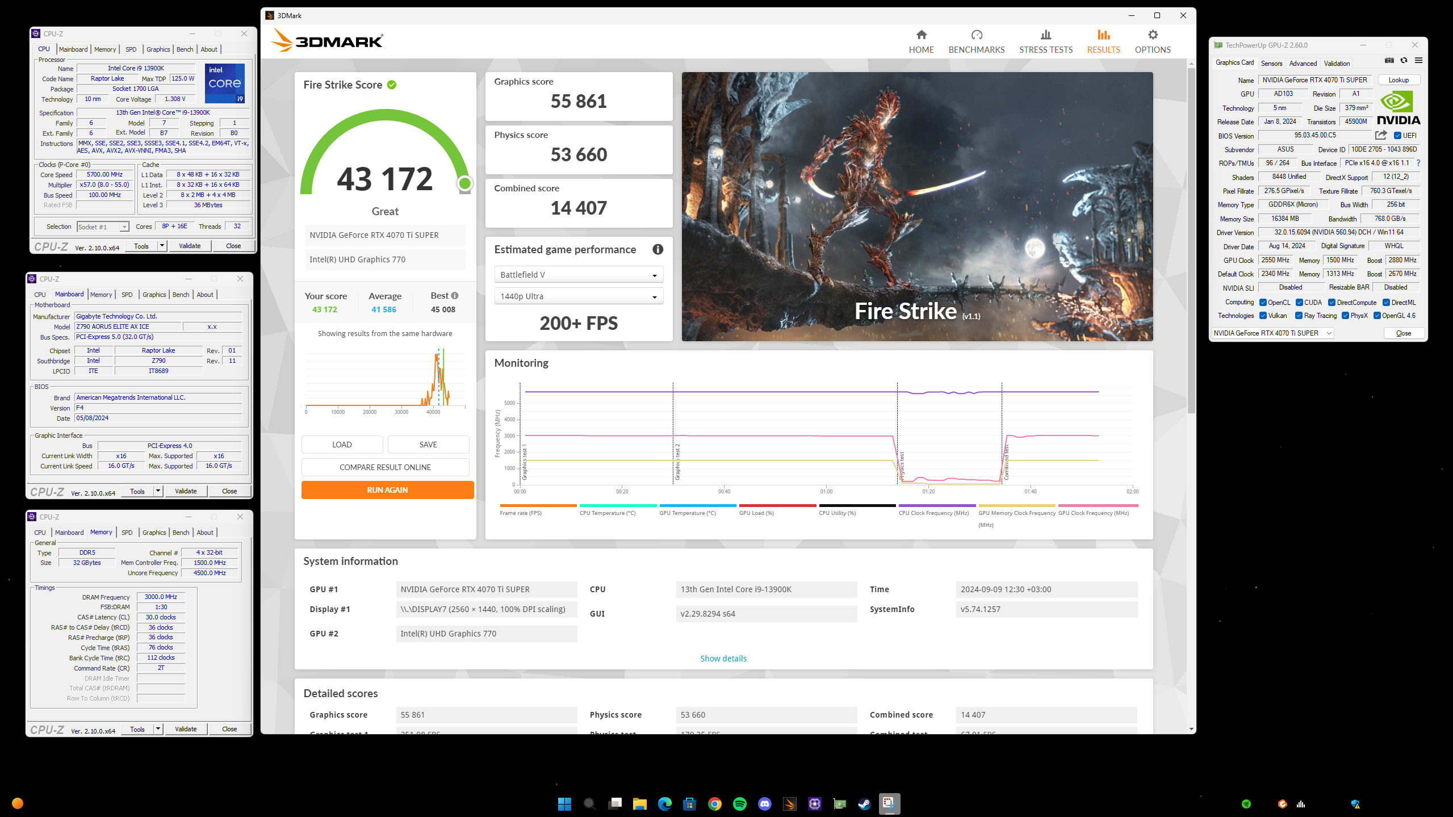1453x817 pixels.
Task: Launch Google Chrome from the taskbar
Action: (x=714, y=803)
